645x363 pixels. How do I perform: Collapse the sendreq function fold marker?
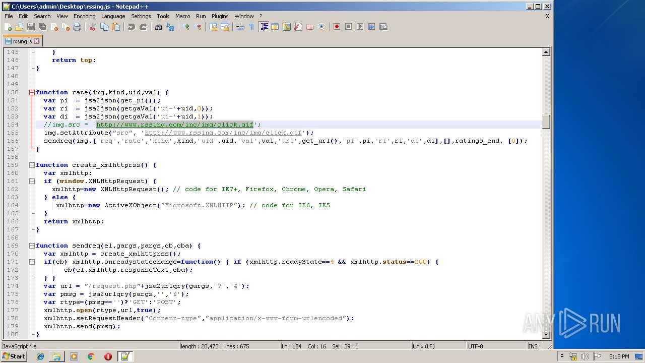click(32, 246)
